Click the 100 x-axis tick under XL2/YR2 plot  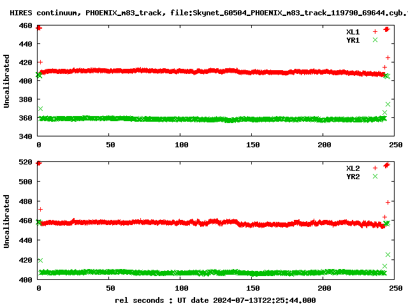pyautogui.click(x=181, y=288)
